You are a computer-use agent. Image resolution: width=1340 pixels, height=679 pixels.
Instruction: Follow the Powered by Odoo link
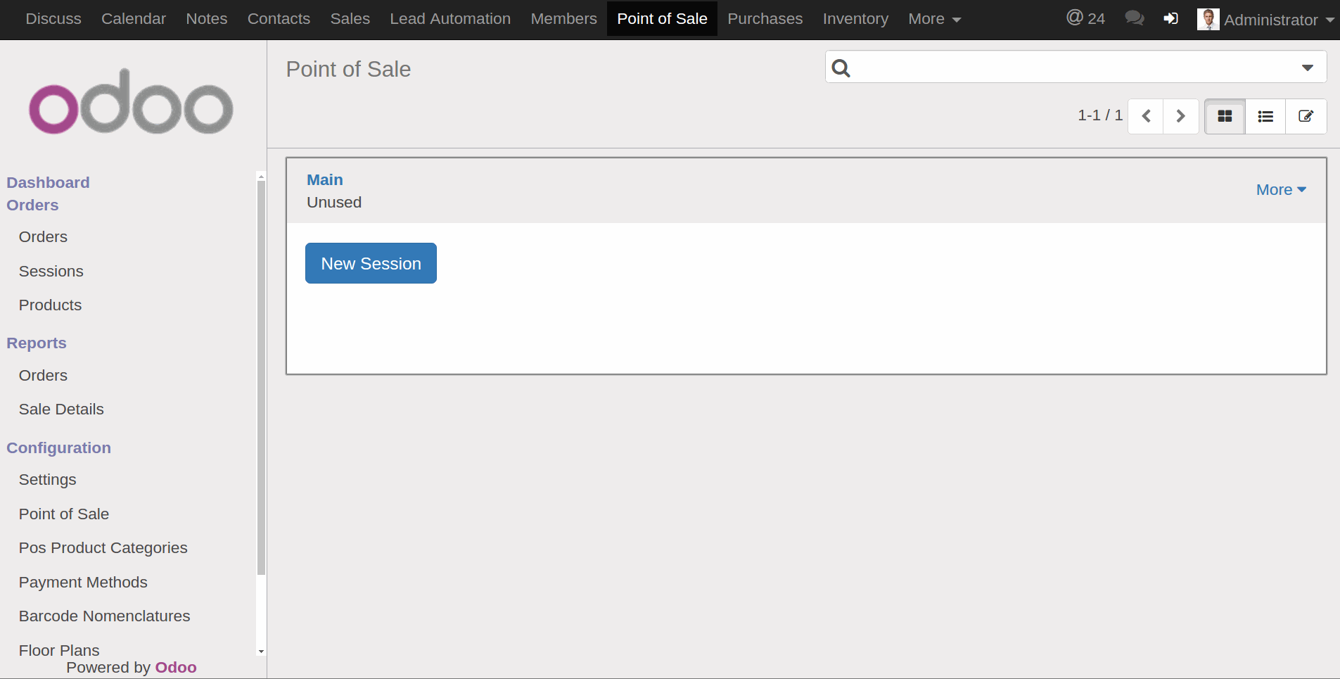pos(176,668)
